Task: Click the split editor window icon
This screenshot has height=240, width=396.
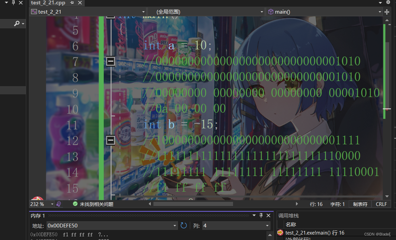Action: click(387, 12)
